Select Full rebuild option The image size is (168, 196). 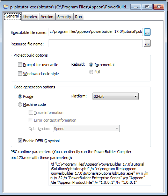91,72
